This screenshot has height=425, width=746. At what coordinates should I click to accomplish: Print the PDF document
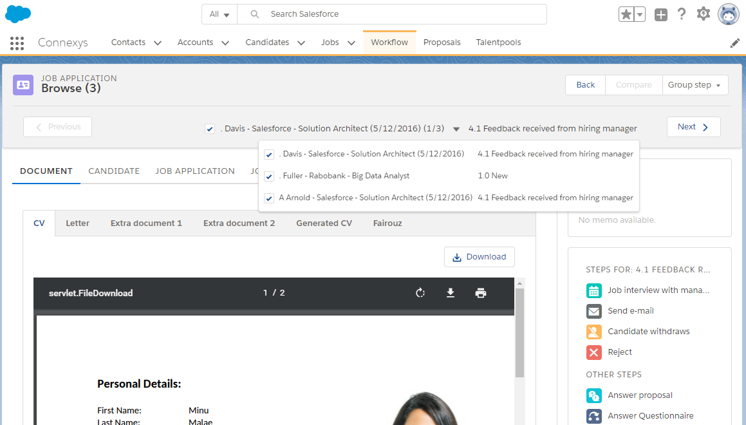click(x=481, y=293)
